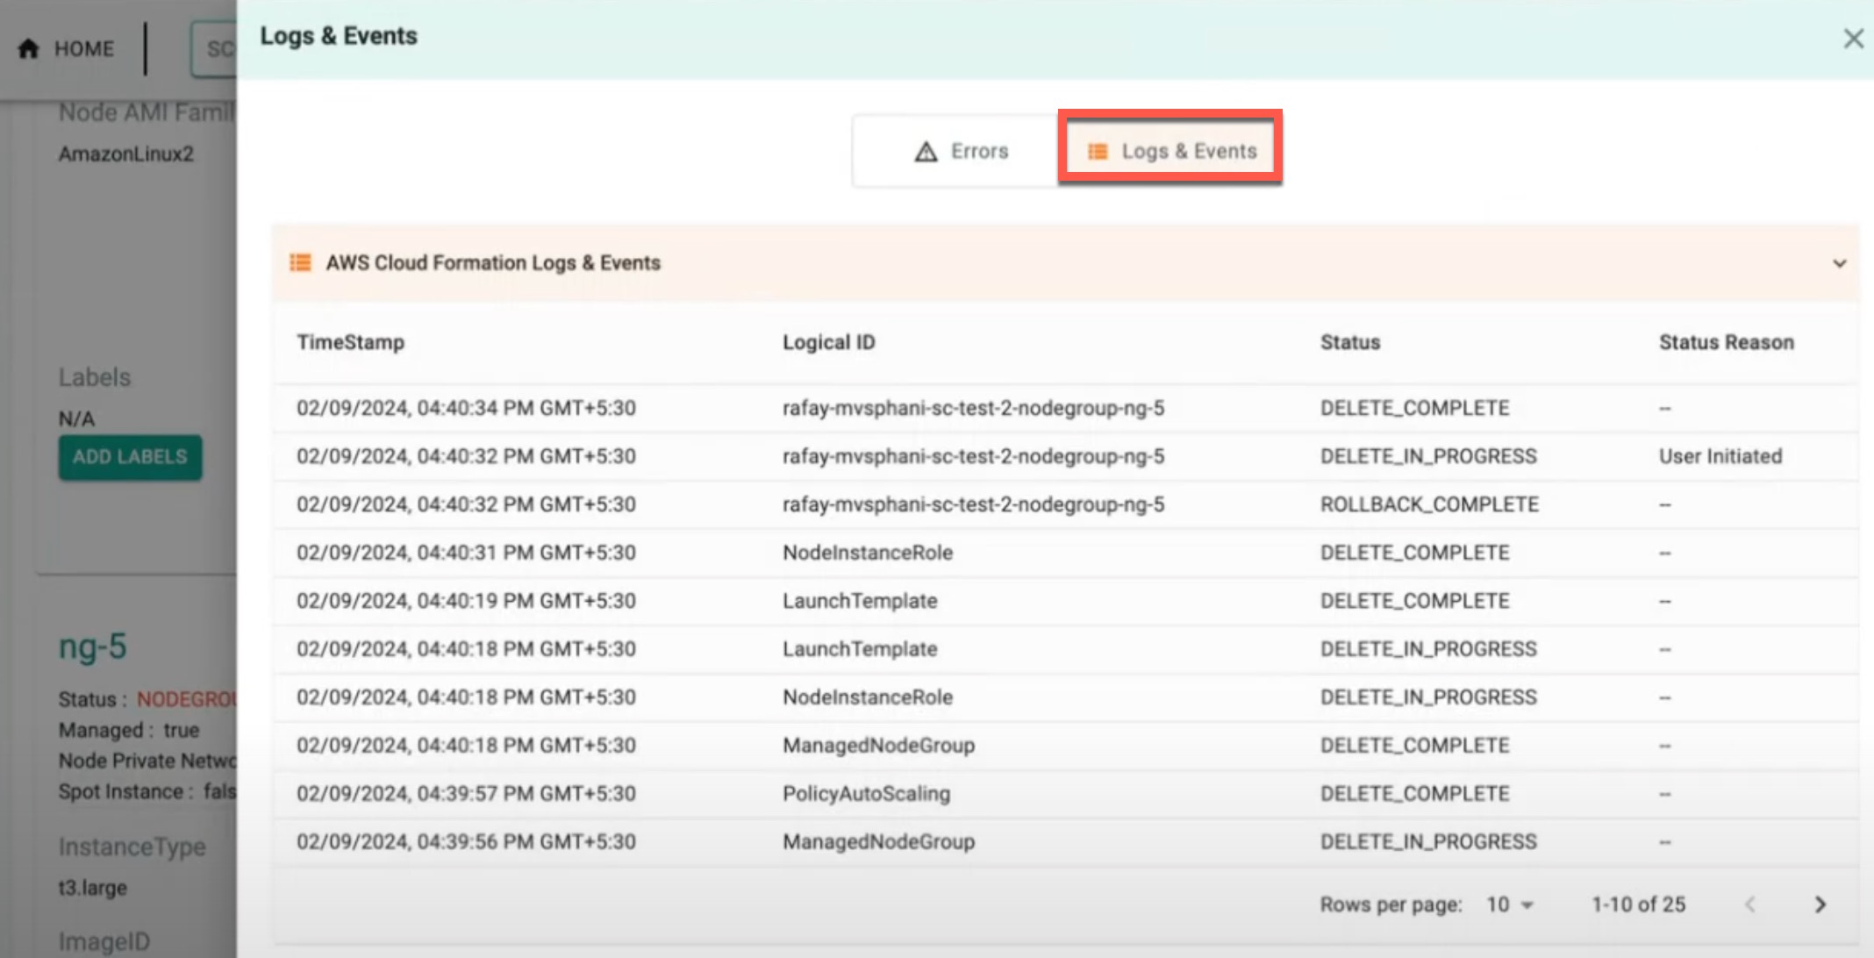Screen dimensions: 1874x958
Task: Collapse AWS Cloud Formation Logs & Events section
Action: coord(1840,263)
